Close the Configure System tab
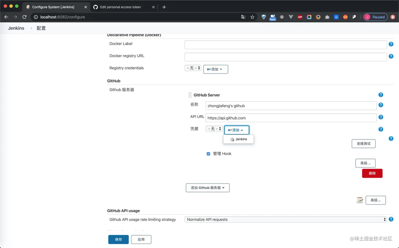The width and height of the screenshot is (399, 248). (x=85, y=7)
